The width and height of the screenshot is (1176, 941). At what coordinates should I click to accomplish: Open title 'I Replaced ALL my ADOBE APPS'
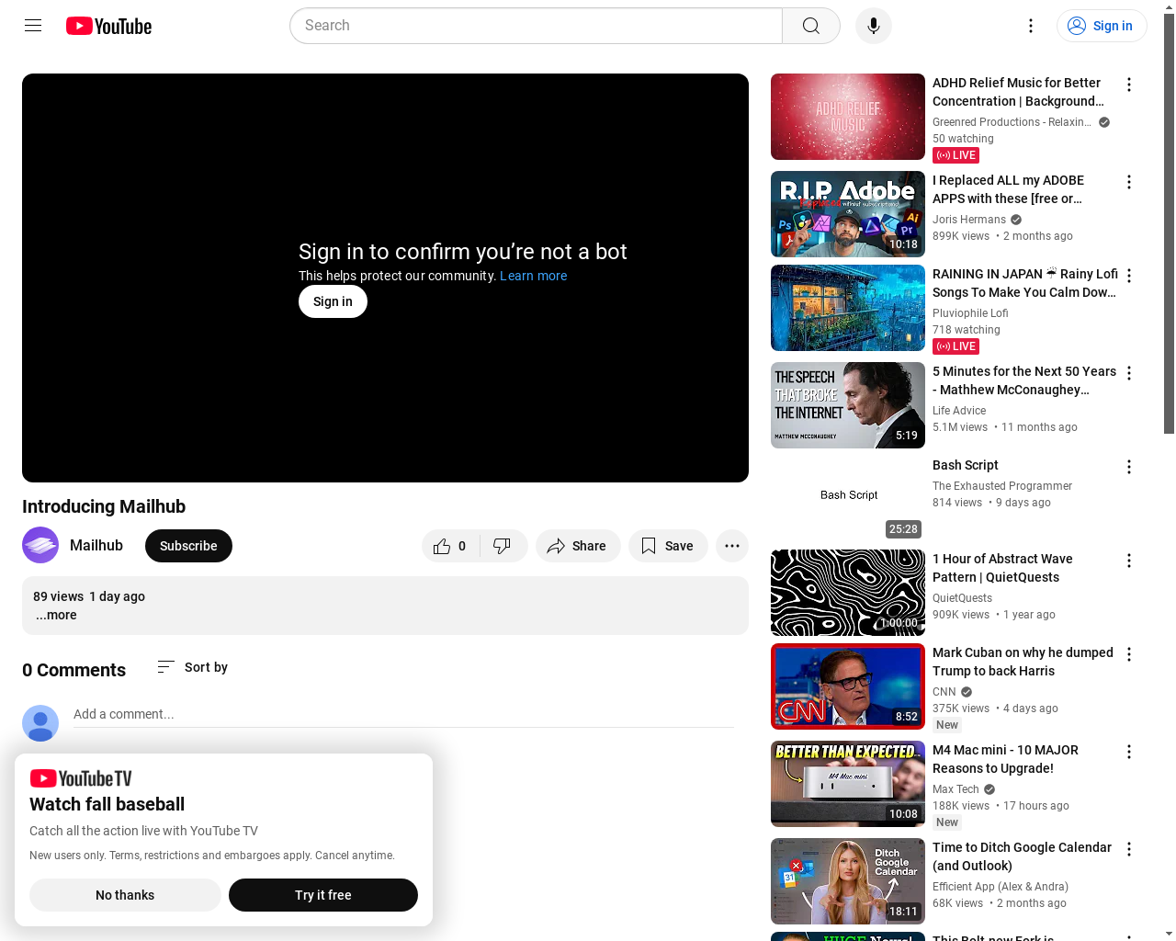(x=1008, y=189)
